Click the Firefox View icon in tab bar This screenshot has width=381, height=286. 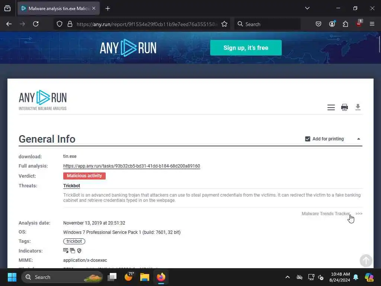click(x=7, y=8)
